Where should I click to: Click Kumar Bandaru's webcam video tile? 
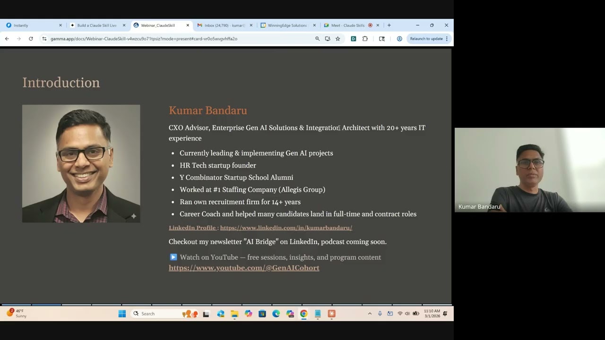pyautogui.click(x=530, y=170)
